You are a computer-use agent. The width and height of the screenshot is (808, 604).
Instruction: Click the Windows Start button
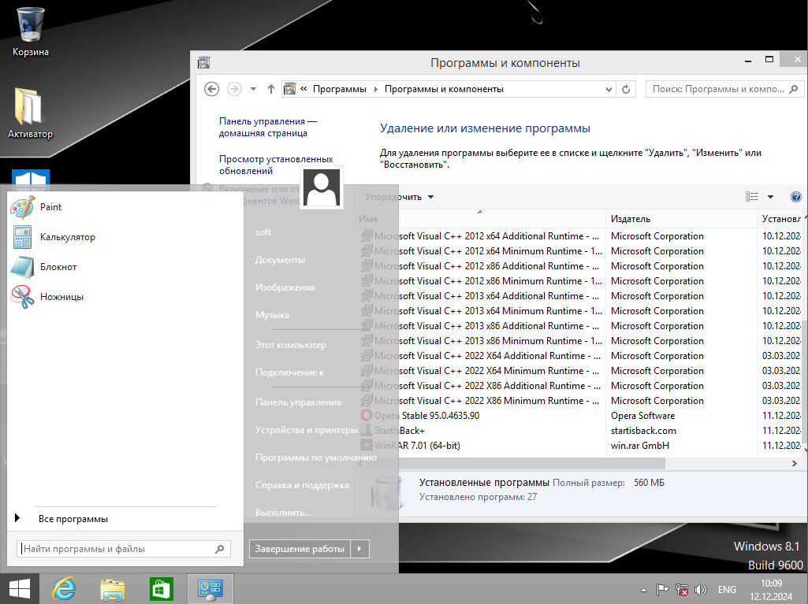coord(20,589)
